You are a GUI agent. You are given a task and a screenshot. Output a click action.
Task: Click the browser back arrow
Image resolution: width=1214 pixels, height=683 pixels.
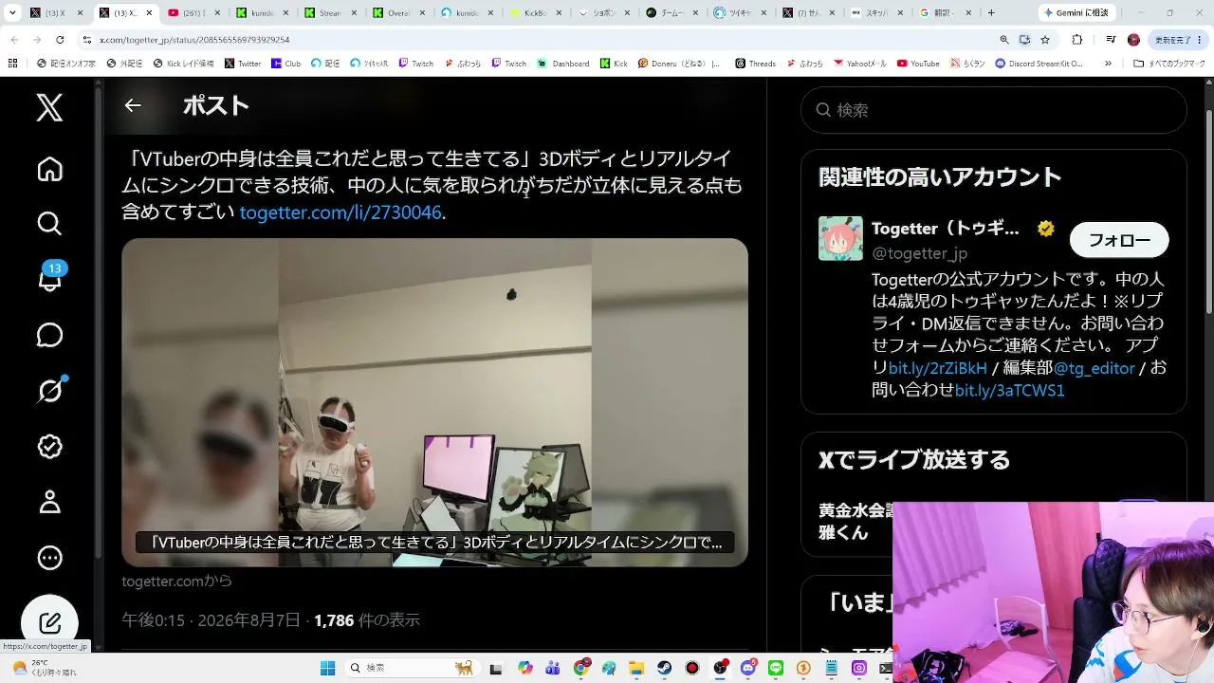pyautogui.click(x=13, y=40)
